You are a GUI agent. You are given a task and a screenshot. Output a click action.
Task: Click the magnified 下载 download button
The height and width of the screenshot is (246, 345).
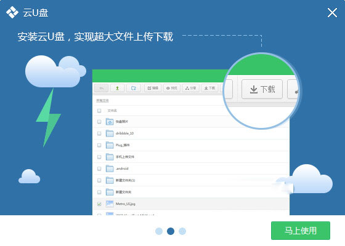[262, 89]
